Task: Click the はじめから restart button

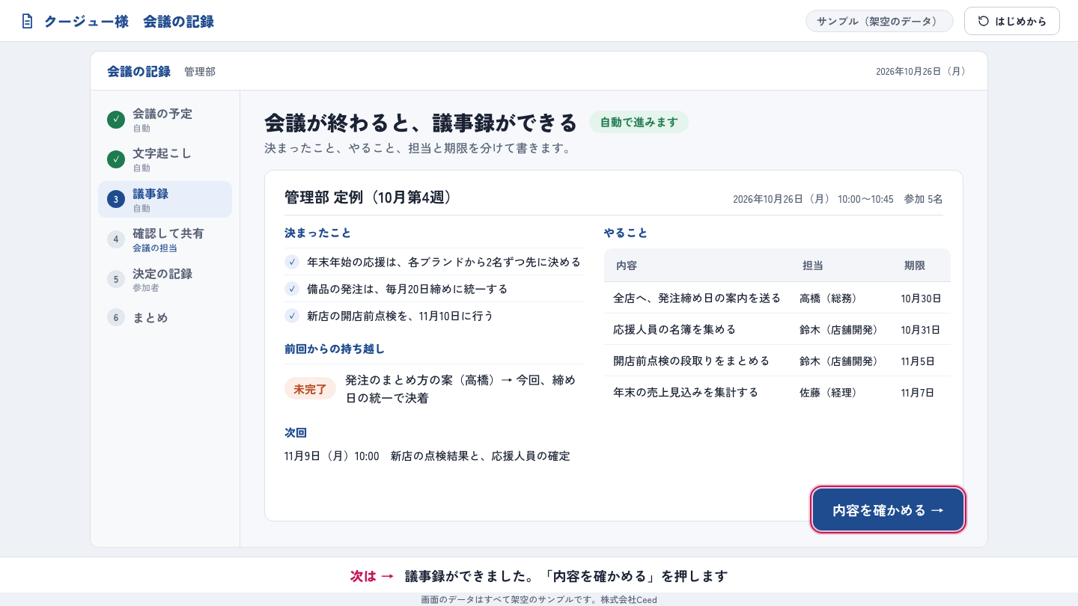Action: 1012,21
